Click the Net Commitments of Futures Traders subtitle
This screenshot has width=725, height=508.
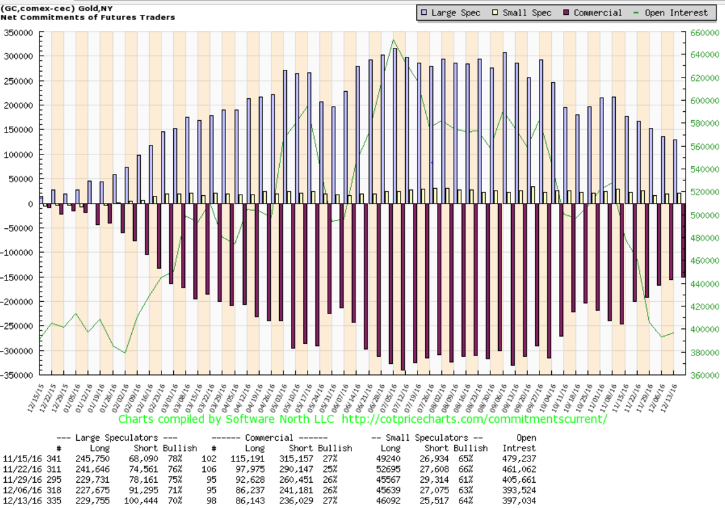(x=88, y=17)
